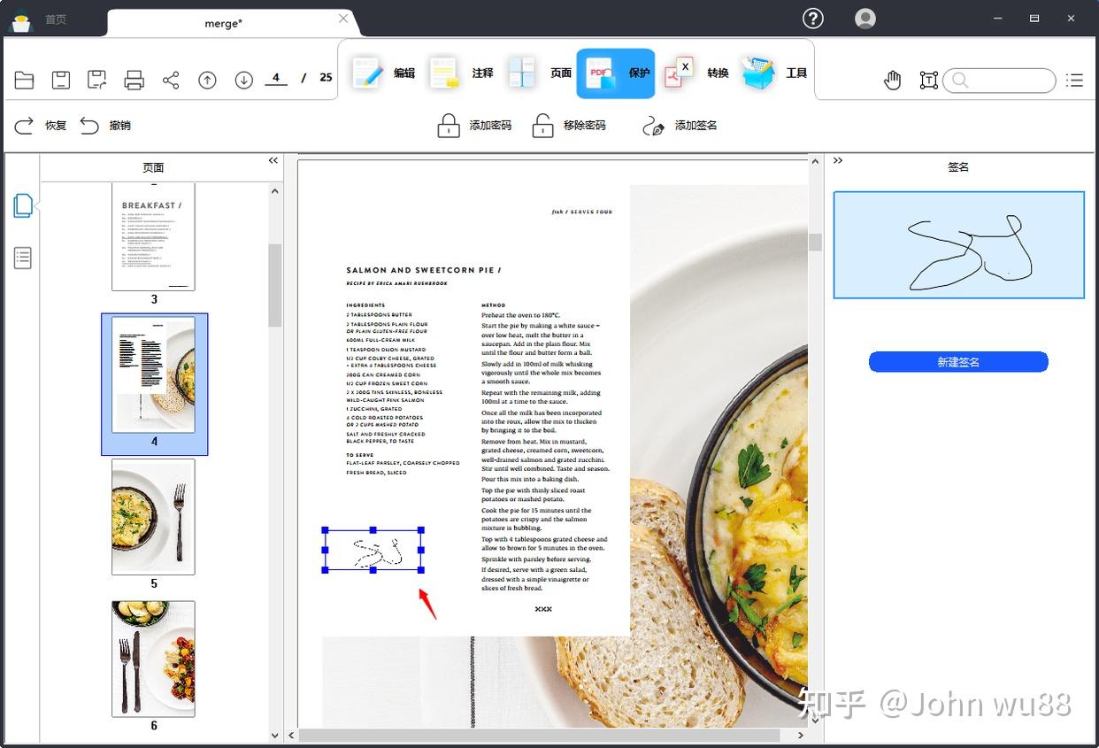Go to previous page with up arrow

click(207, 81)
